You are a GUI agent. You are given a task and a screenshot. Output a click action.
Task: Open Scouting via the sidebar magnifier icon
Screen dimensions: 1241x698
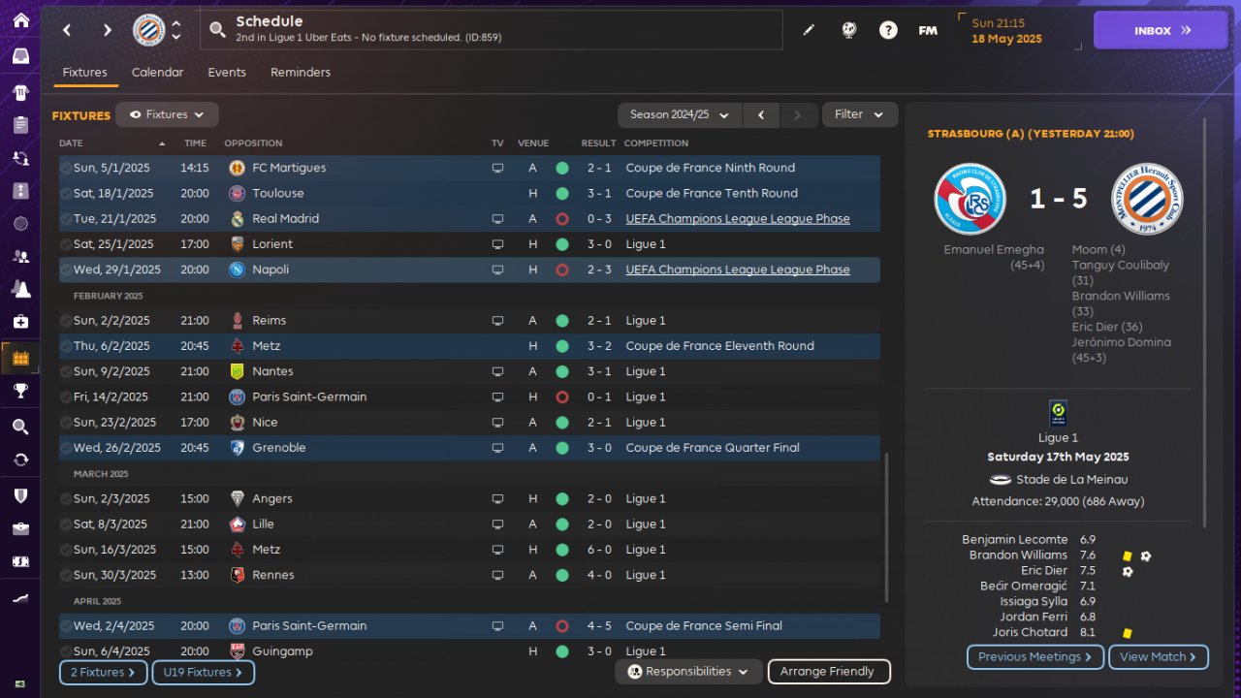click(x=20, y=427)
